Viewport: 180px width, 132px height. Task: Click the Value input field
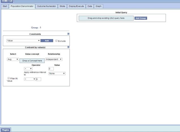pyautogui.click(x=51, y=69)
